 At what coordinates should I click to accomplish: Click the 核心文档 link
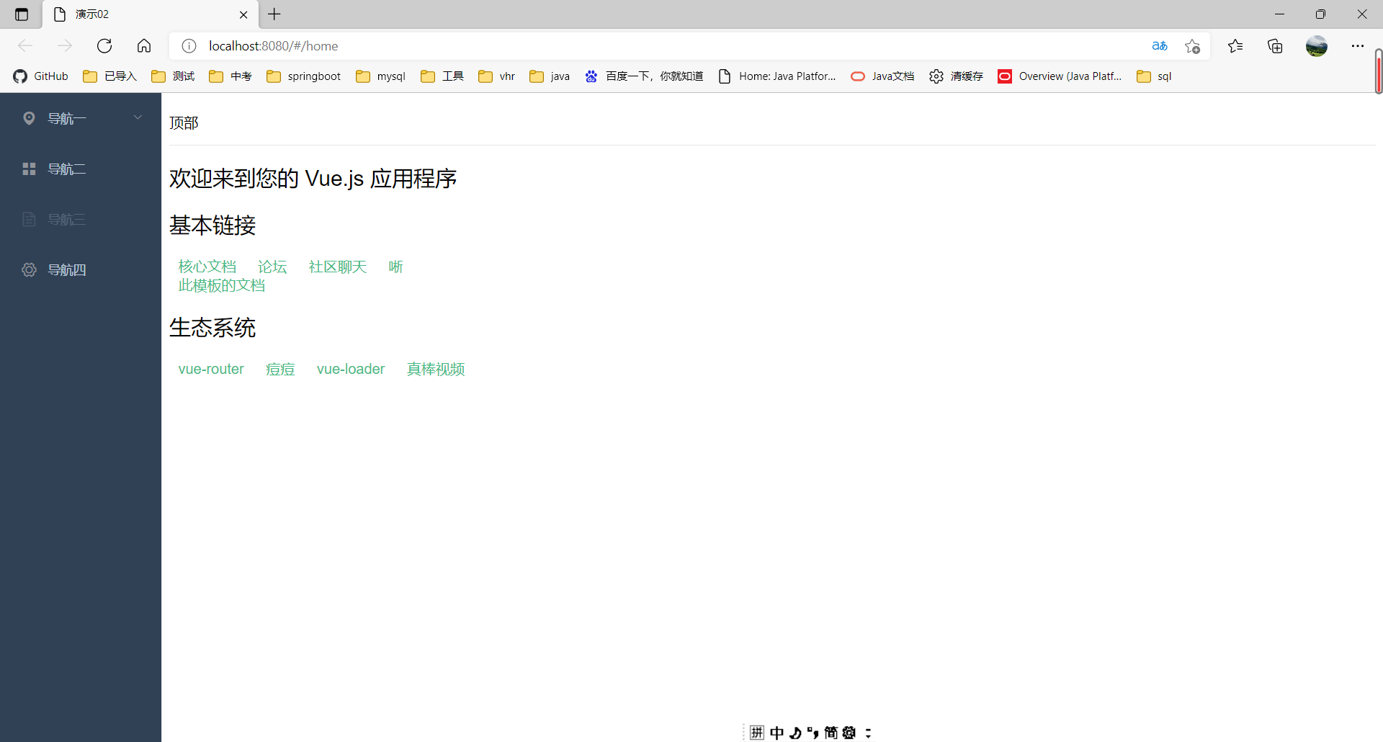tap(207, 266)
